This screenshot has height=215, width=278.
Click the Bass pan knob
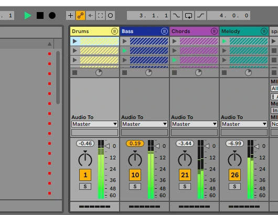point(135,159)
